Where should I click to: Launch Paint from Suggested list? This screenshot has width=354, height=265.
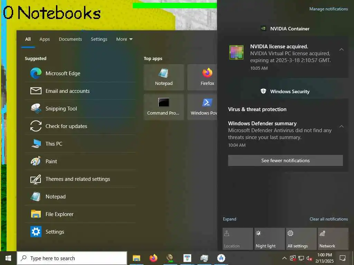point(80,161)
